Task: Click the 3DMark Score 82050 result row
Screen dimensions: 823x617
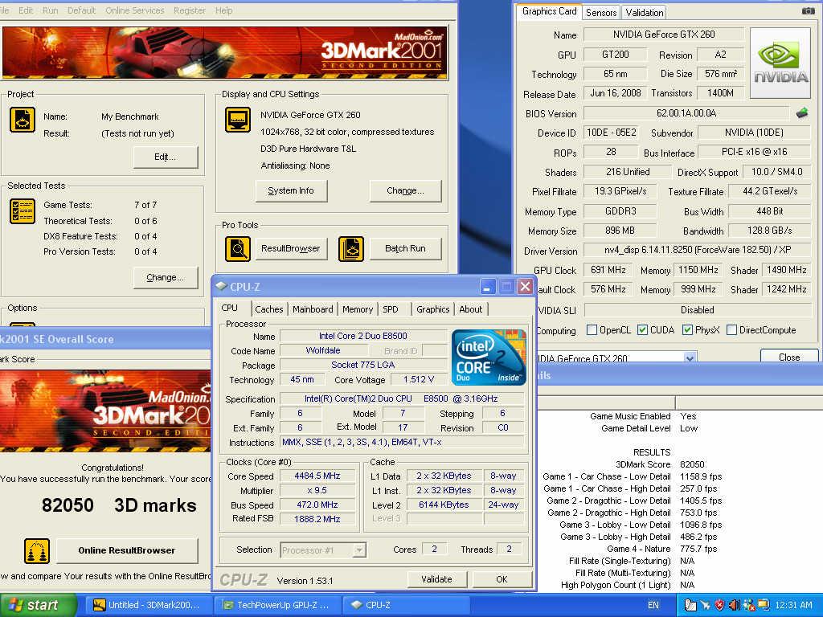Action: [661, 464]
